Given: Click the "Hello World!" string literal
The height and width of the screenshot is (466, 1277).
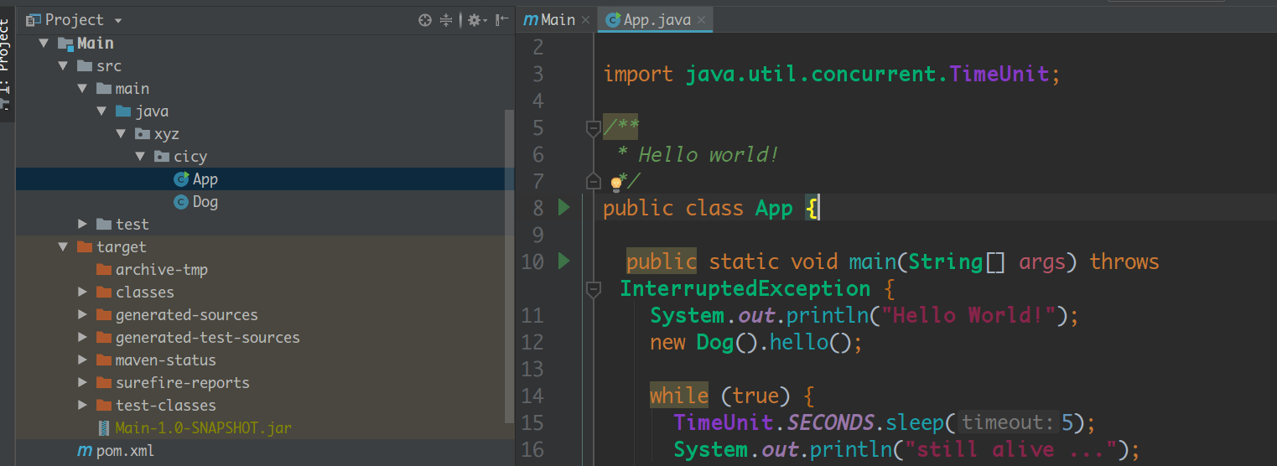Looking at the screenshot, I should click(x=970, y=315).
